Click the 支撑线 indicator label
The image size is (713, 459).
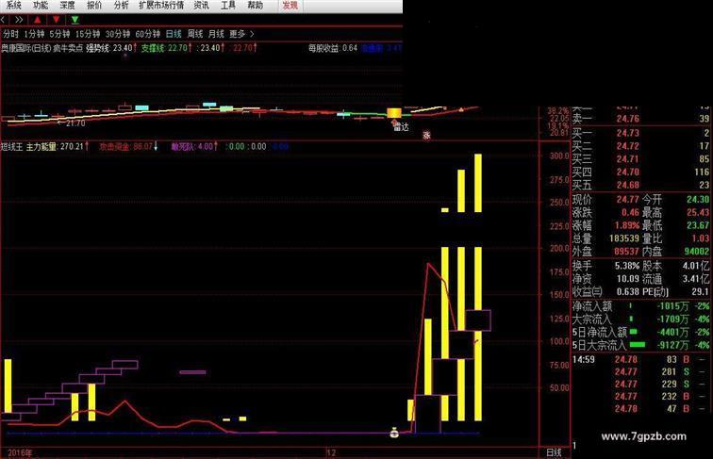(153, 48)
